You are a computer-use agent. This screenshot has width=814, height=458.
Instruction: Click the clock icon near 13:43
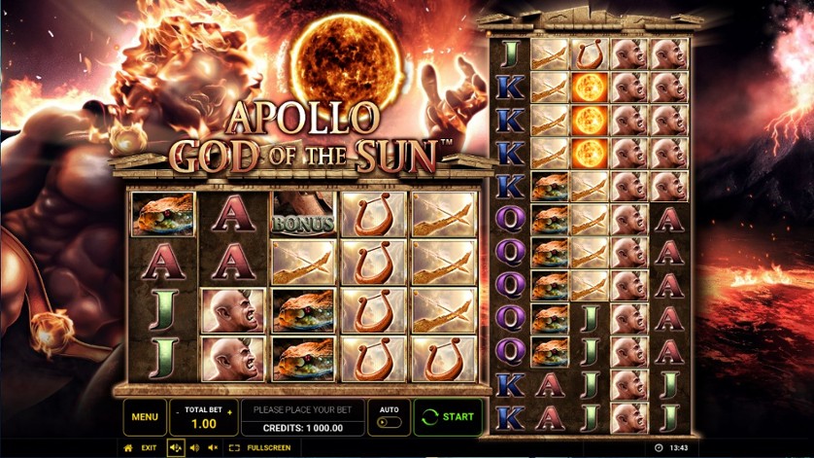[x=659, y=447]
